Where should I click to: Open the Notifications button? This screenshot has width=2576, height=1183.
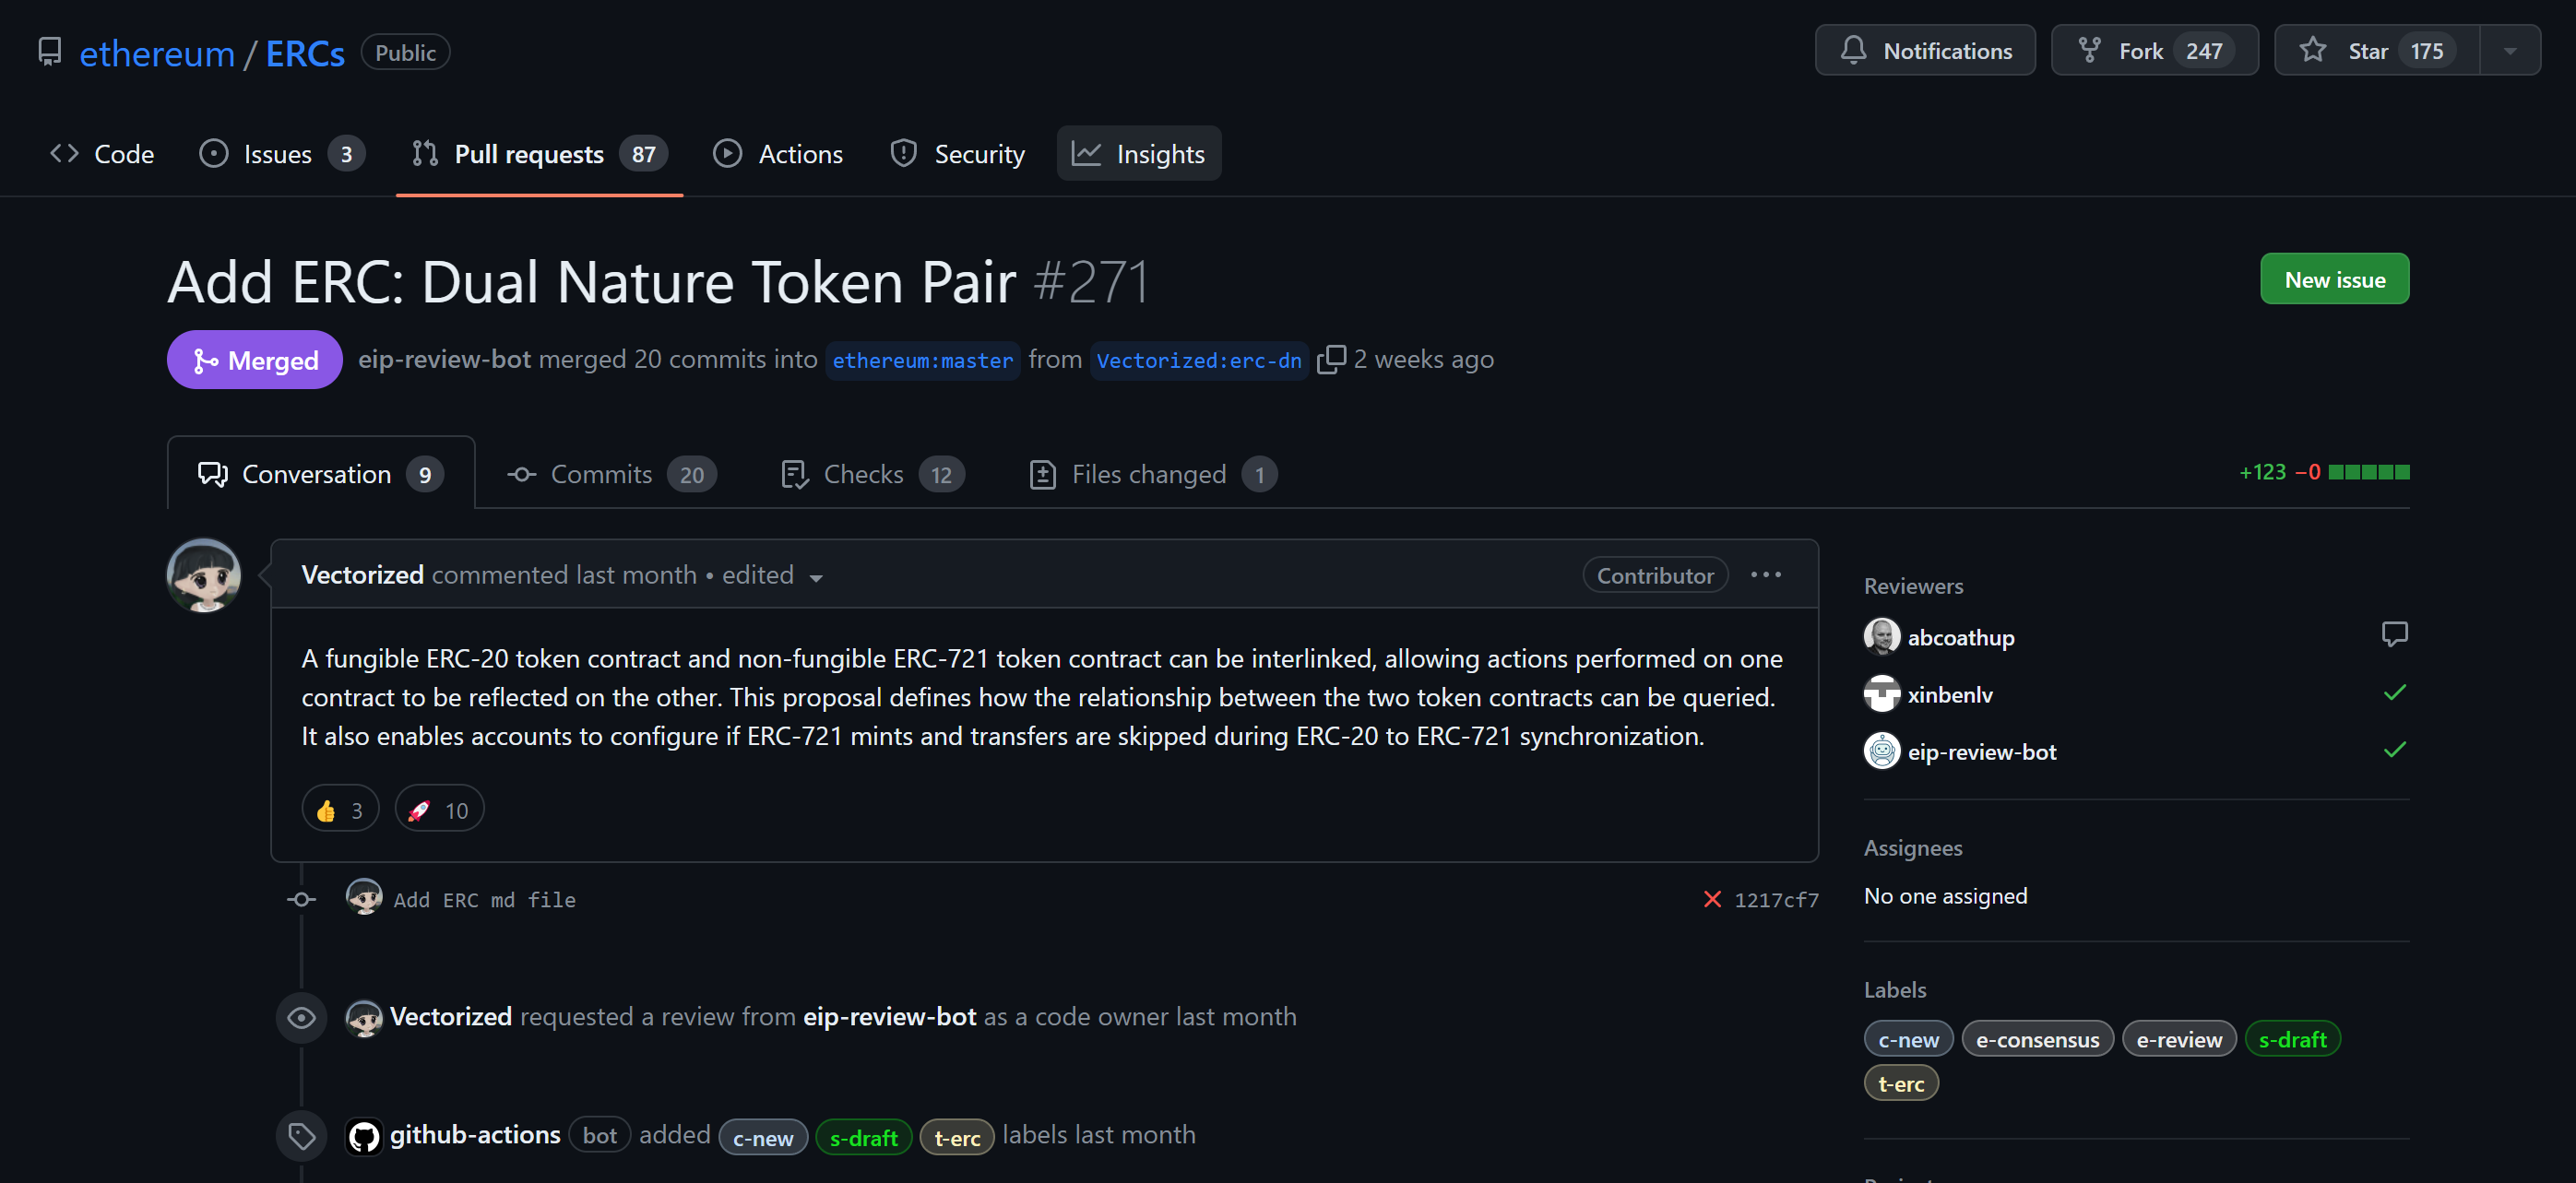[x=1924, y=51]
